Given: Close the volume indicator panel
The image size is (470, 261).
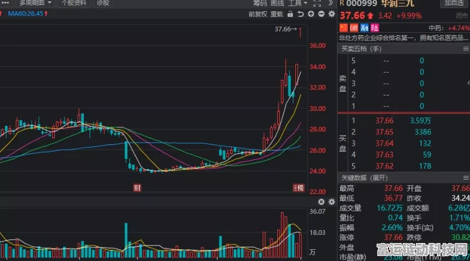Looking at the screenshot, I should pyautogui.click(x=321, y=202).
